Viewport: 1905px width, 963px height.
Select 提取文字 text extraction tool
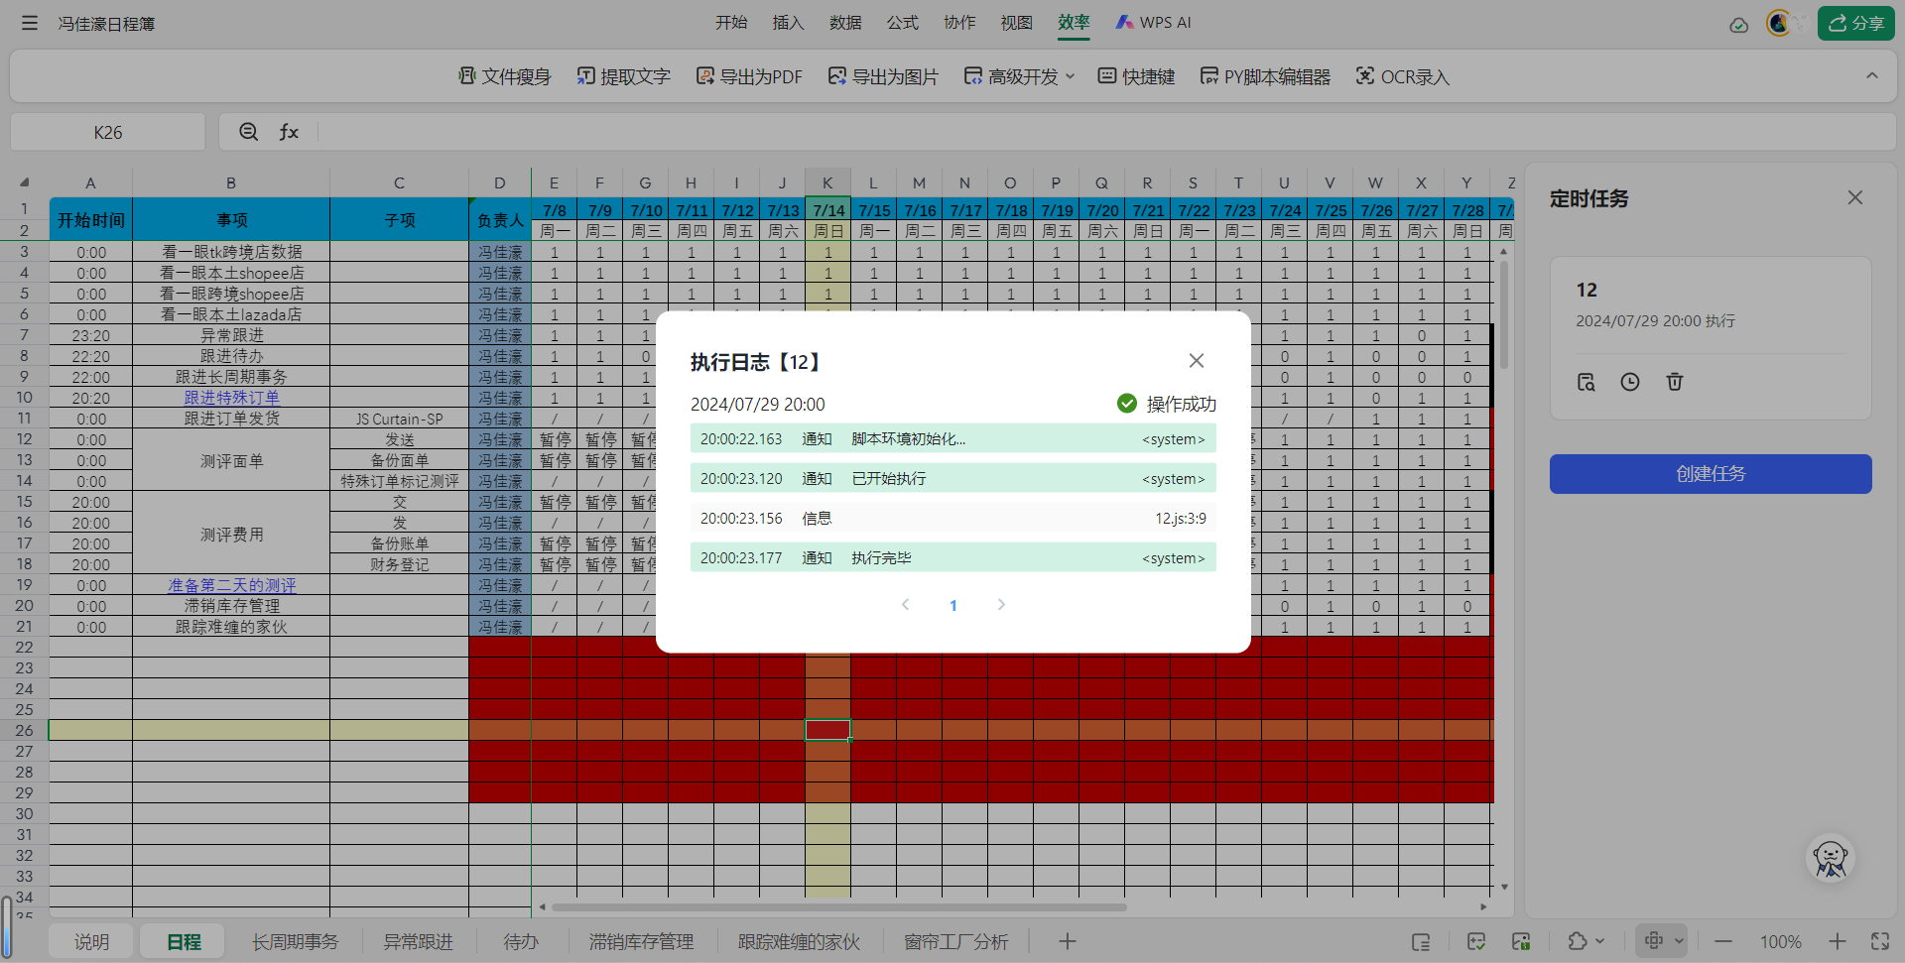623,76
